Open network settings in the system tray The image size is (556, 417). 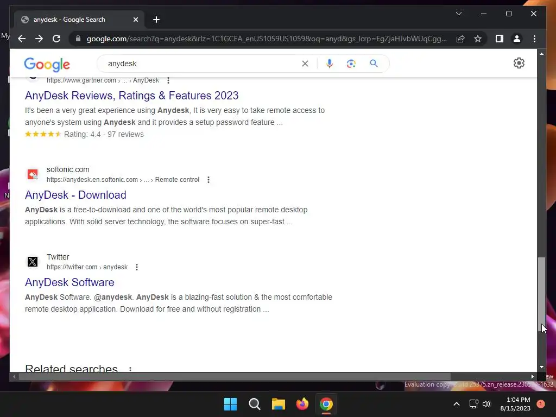click(x=473, y=404)
